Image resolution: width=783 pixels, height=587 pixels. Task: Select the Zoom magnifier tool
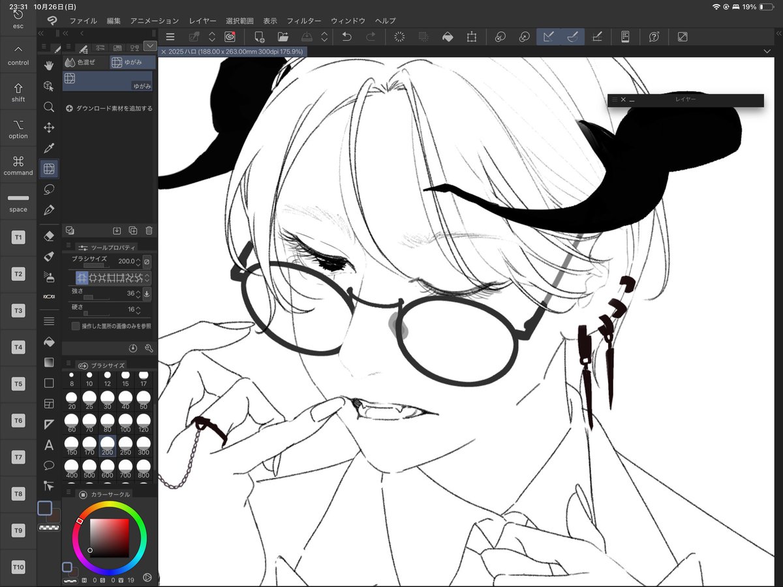pos(49,106)
